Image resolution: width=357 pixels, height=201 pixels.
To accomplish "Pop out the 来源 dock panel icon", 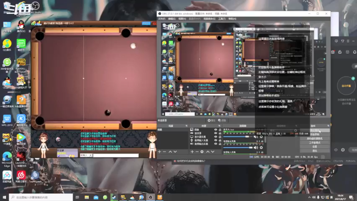I will (220, 126).
